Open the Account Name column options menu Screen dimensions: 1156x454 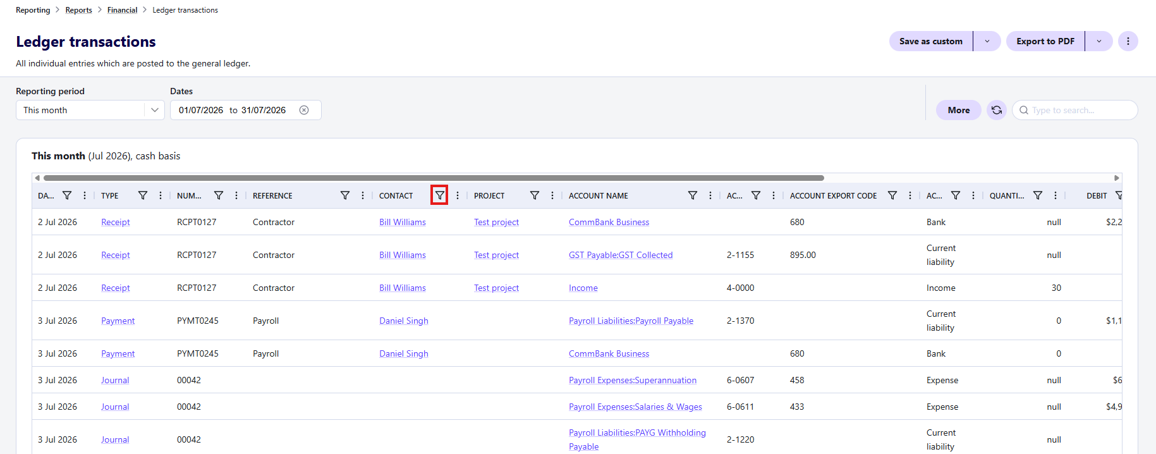click(x=710, y=195)
